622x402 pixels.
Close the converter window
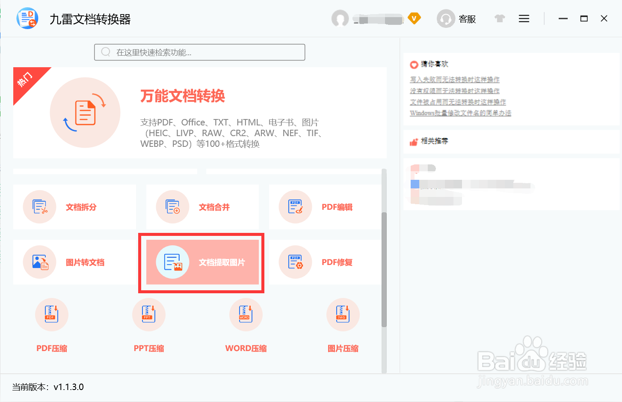tap(604, 18)
